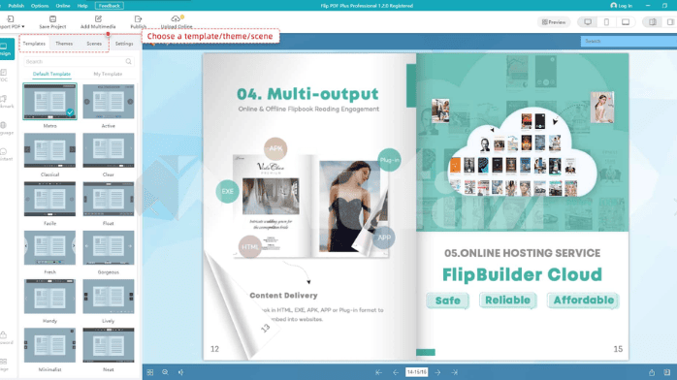Image resolution: width=677 pixels, height=380 pixels.
Task: Jump to the first page
Action: click(378, 372)
